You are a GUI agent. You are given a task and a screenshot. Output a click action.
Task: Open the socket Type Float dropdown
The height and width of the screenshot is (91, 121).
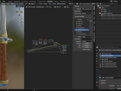[87, 37]
